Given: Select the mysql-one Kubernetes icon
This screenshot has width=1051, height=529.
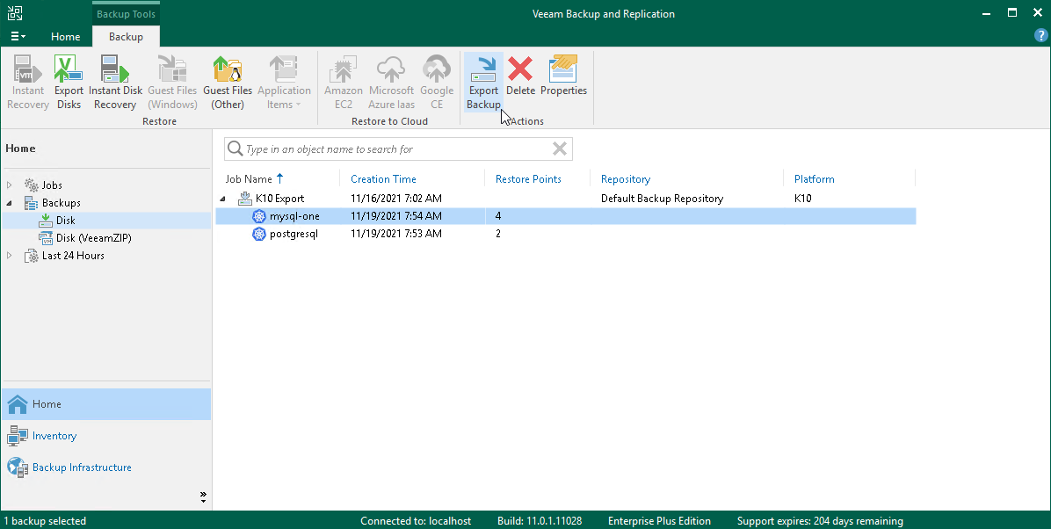Looking at the screenshot, I should click(258, 216).
